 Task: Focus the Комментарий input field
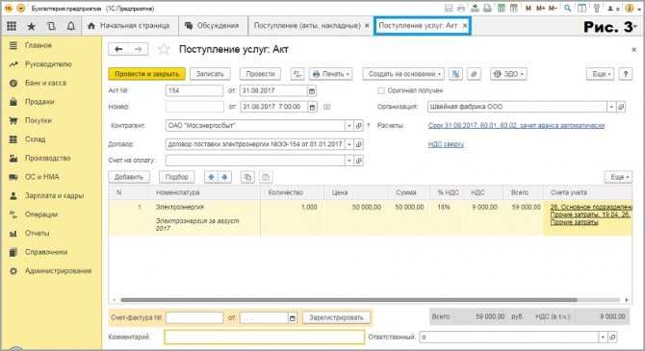[264, 338]
